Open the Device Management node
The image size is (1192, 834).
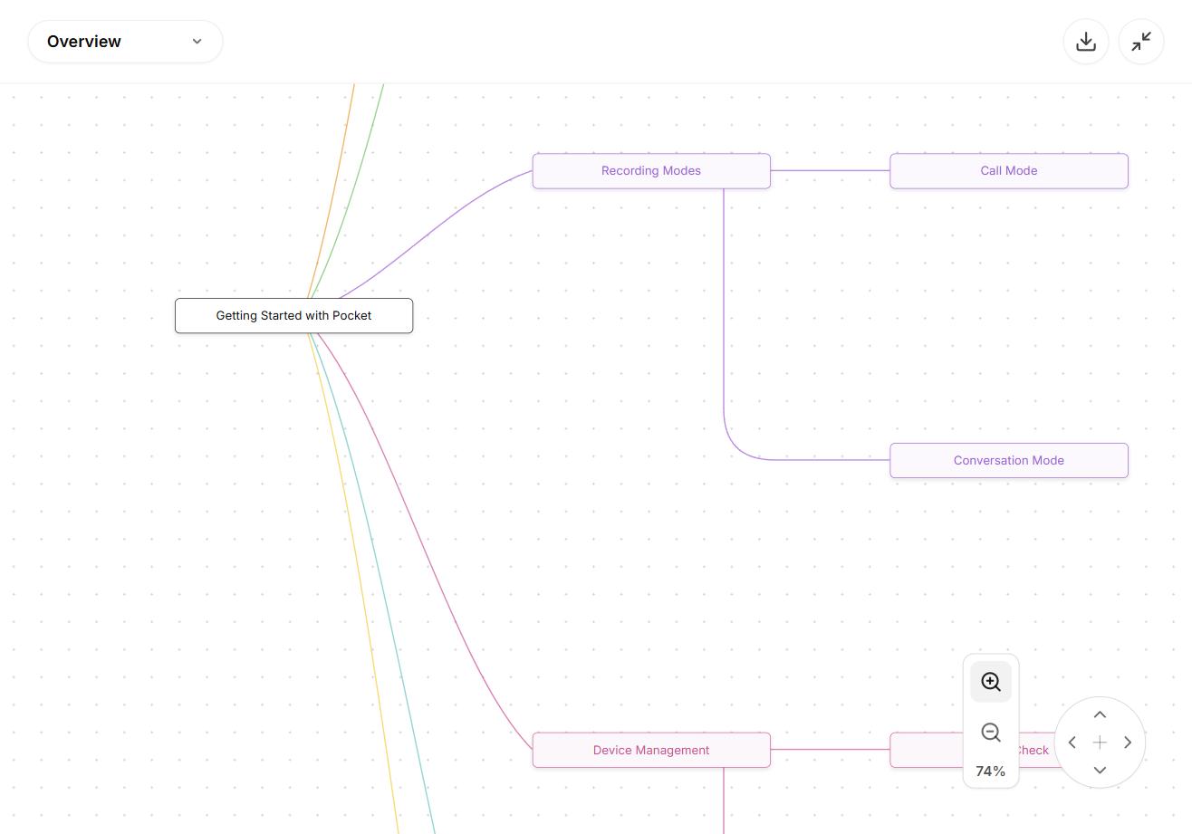pyautogui.click(x=651, y=751)
